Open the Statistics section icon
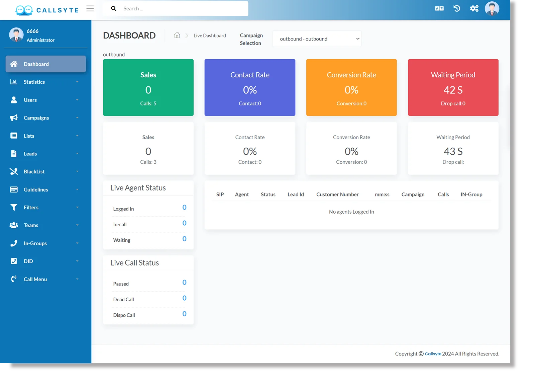Screen dimensions: 535x376 pyautogui.click(x=14, y=82)
